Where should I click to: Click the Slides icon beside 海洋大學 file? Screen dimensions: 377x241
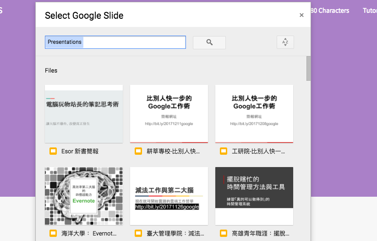click(x=53, y=233)
